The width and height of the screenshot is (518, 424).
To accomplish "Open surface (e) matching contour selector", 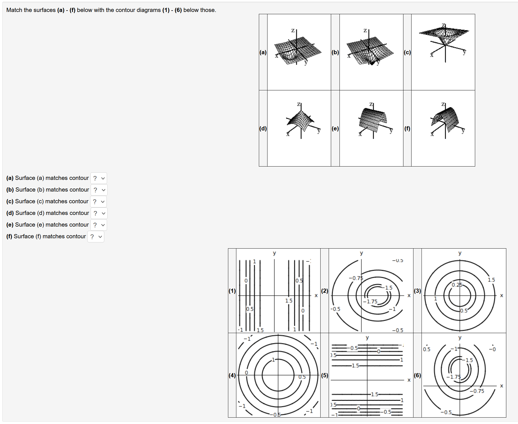I will pos(98,225).
